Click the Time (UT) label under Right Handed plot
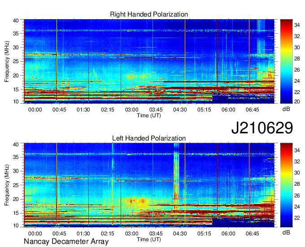 tap(149, 115)
